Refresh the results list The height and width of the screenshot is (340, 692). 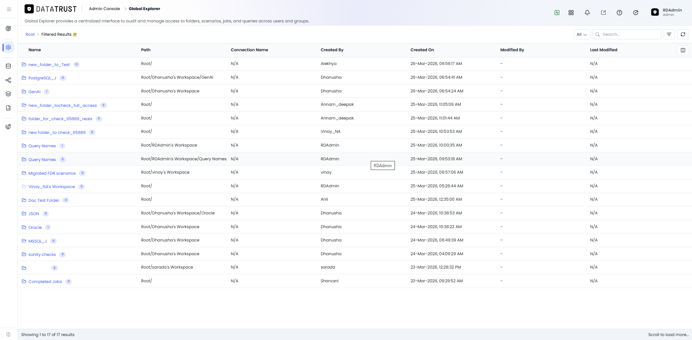coord(683,34)
